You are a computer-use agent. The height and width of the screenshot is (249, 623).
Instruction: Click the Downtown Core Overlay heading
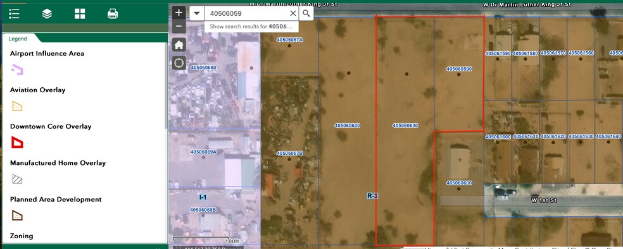51,126
